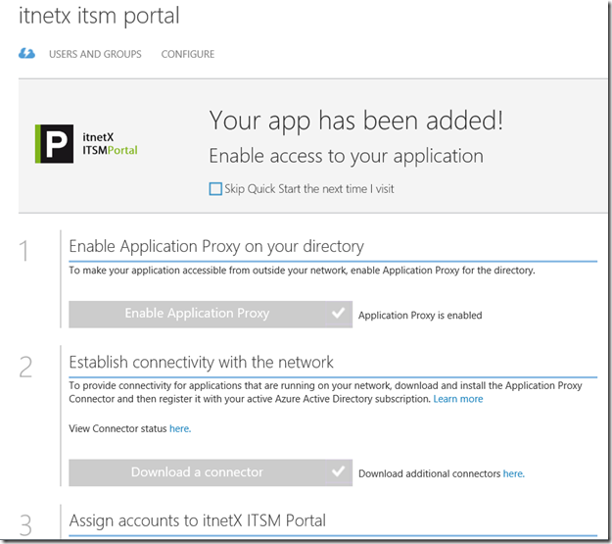Click 'Enable Application Proxy on your directory' heading
The image size is (612, 544).
pos(216,247)
